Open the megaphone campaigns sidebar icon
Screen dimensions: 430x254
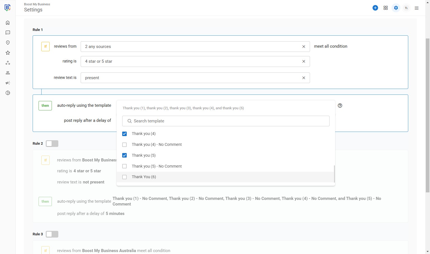(x=8, y=83)
